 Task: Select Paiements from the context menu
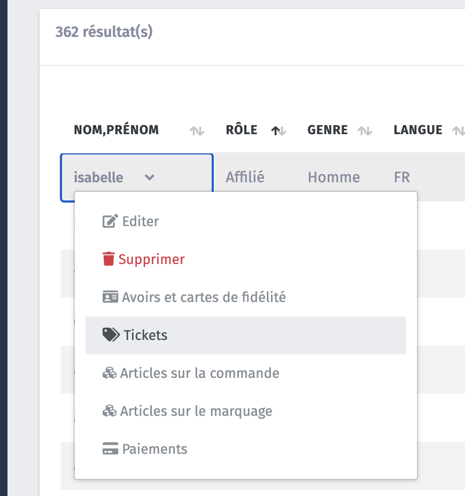point(154,449)
